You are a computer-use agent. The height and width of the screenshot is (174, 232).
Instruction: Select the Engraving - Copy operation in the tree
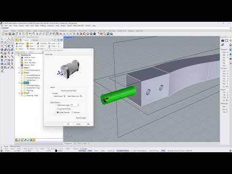click(x=32, y=96)
